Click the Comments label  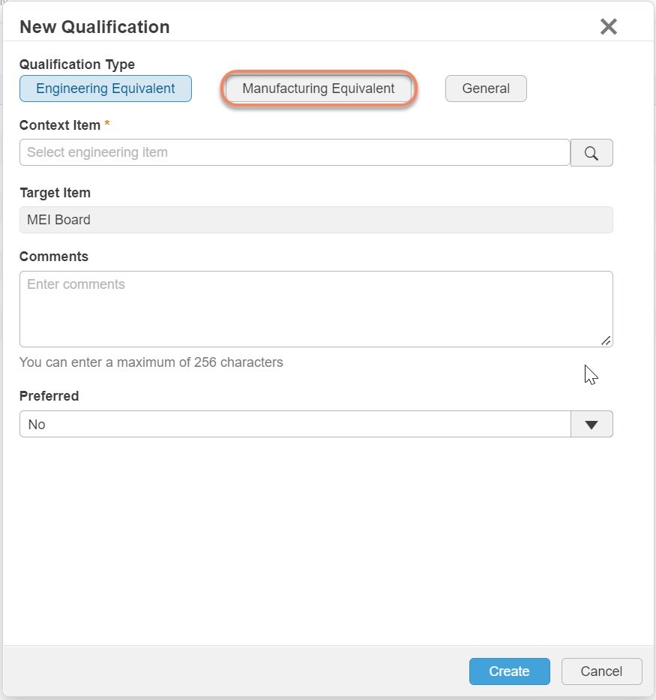54,257
